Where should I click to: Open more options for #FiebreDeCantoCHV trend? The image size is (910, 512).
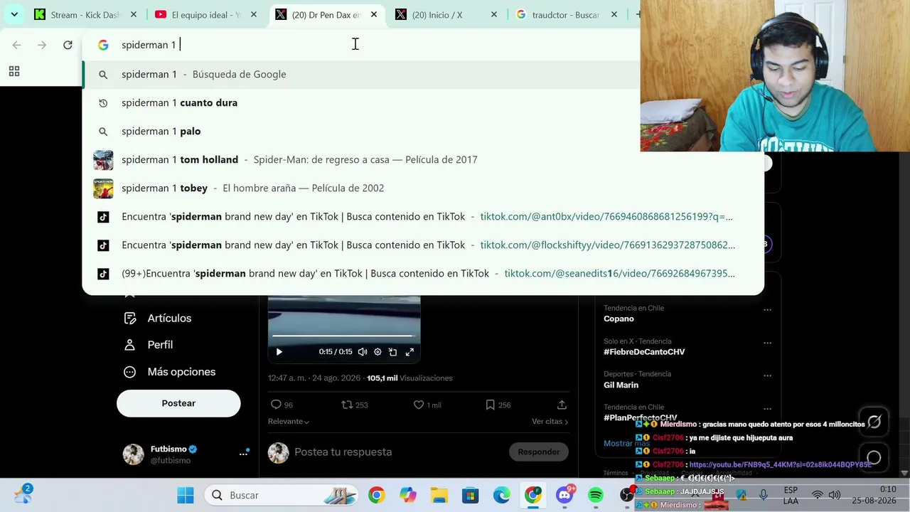(x=767, y=343)
